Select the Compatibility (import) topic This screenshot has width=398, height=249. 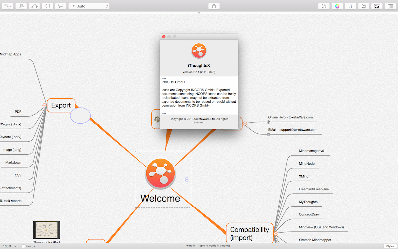coord(250,233)
